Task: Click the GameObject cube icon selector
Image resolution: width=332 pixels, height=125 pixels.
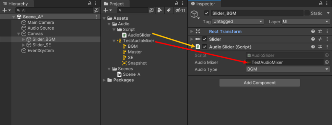Action: pyautogui.click(x=195, y=15)
